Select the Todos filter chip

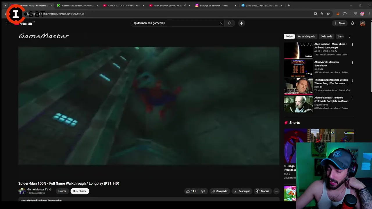(x=289, y=37)
